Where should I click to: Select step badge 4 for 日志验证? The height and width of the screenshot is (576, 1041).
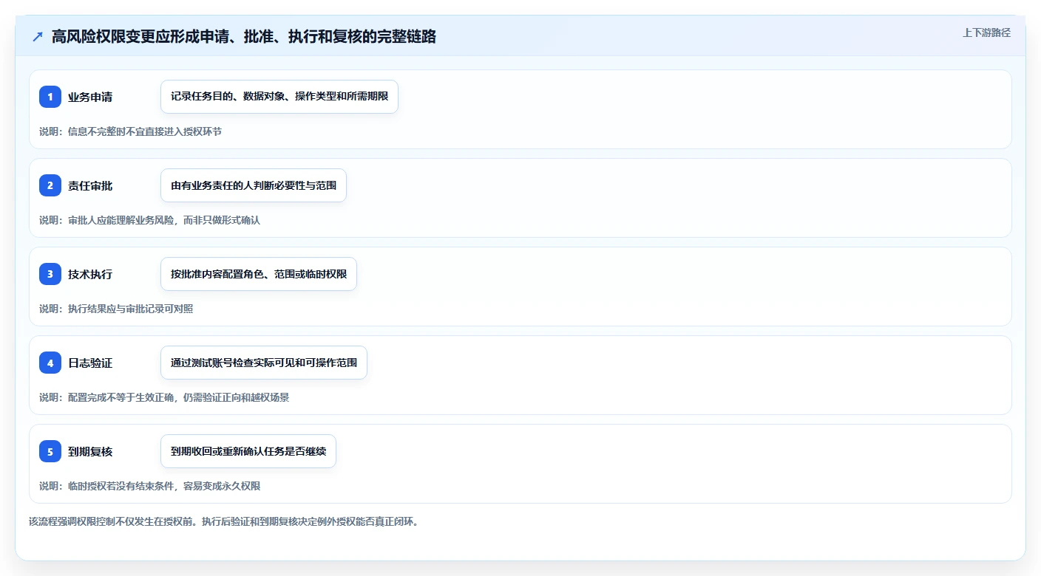click(50, 363)
